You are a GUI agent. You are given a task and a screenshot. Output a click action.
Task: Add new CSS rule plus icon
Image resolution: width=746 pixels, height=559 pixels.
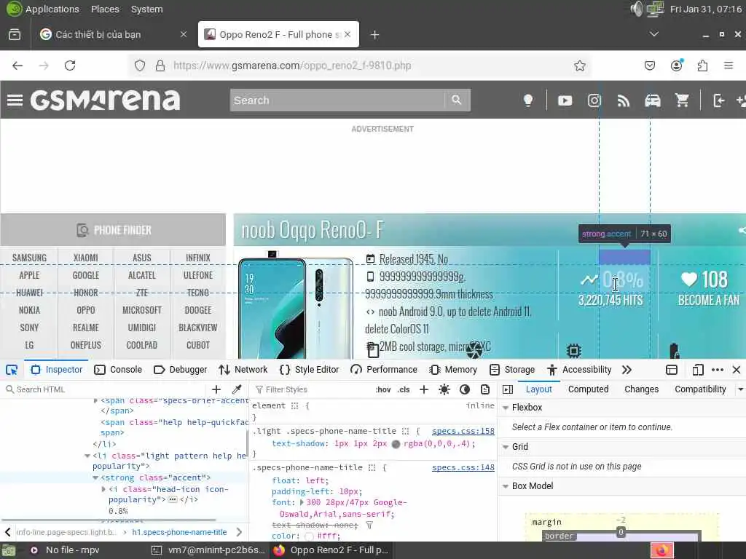pyautogui.click(x=424, y=390)
